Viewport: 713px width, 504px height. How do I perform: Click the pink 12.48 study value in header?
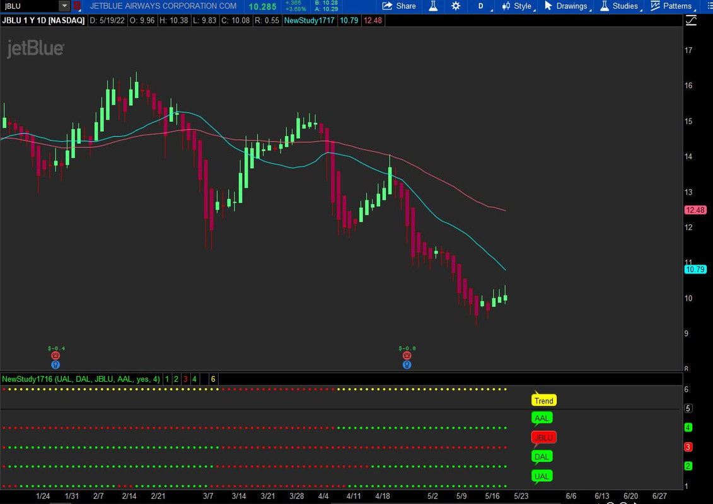[x=373, y=20]
